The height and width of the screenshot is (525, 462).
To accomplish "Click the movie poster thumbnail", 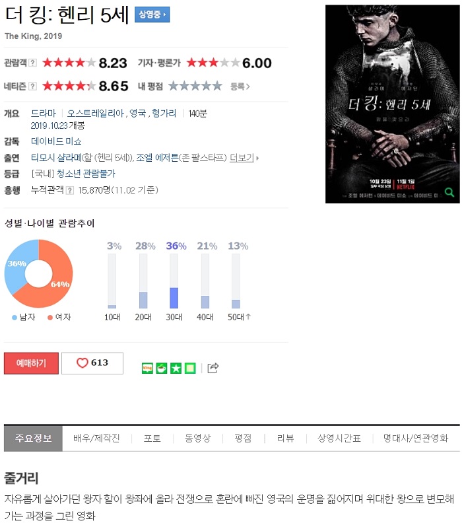I will point(393,104).
